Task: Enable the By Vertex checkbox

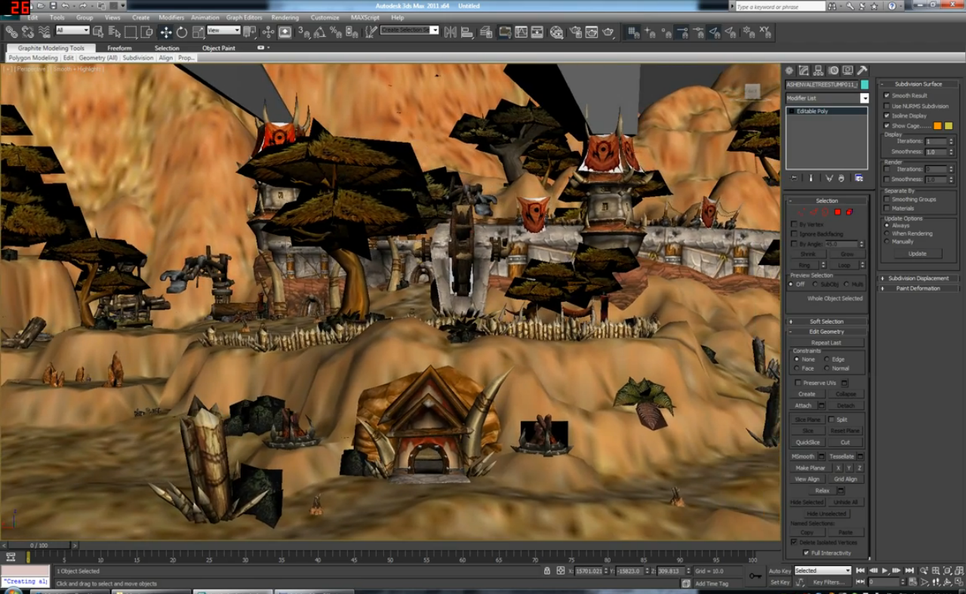Action: [x=794, y=224]
